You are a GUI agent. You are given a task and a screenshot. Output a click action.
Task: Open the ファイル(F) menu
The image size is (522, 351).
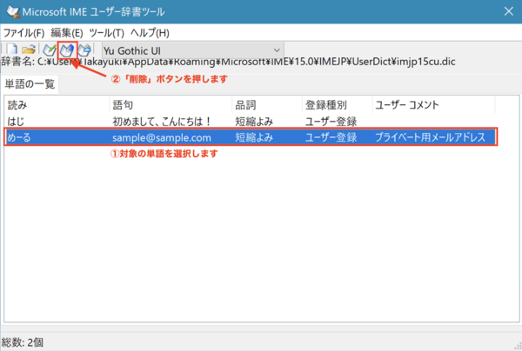tap(23, 33)
